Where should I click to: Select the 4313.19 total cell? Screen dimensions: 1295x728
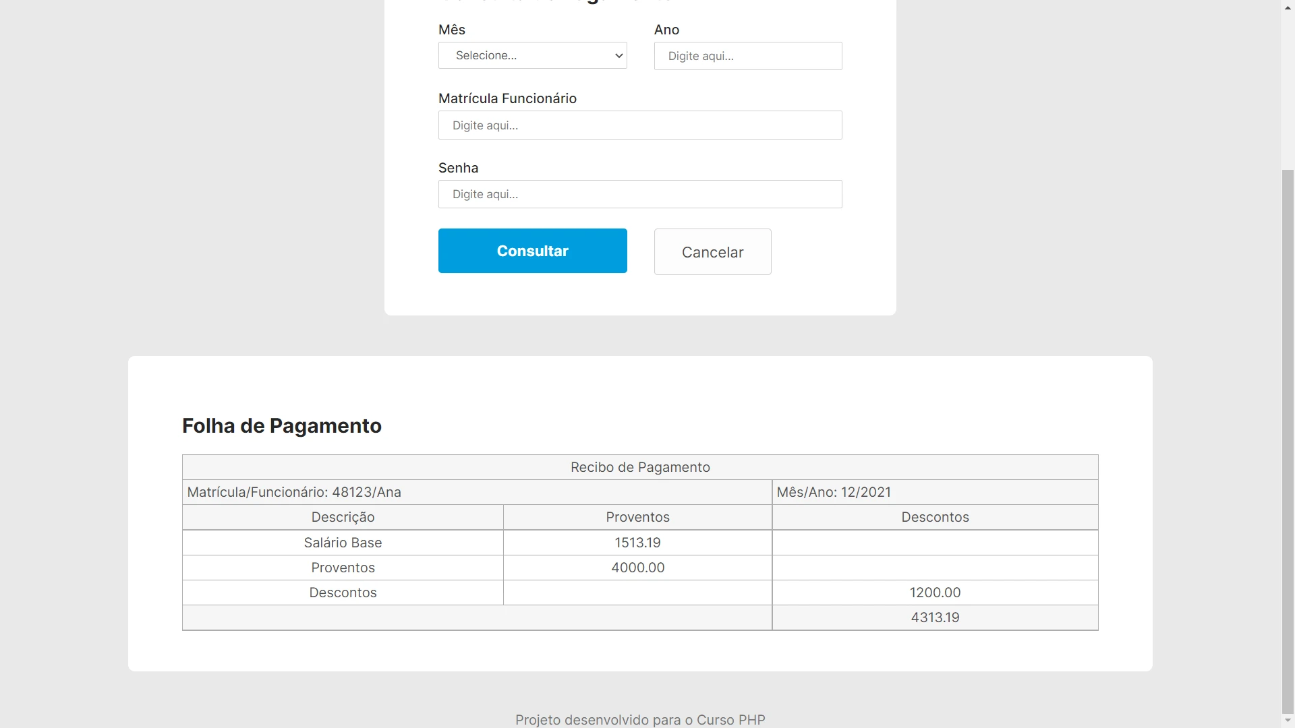click(935, 617)
